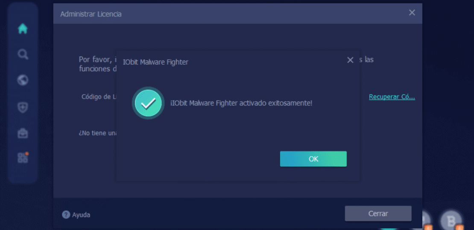474x230 pixels.
Task: Click the green checkmark success icon
Action: tap(148, 103)
